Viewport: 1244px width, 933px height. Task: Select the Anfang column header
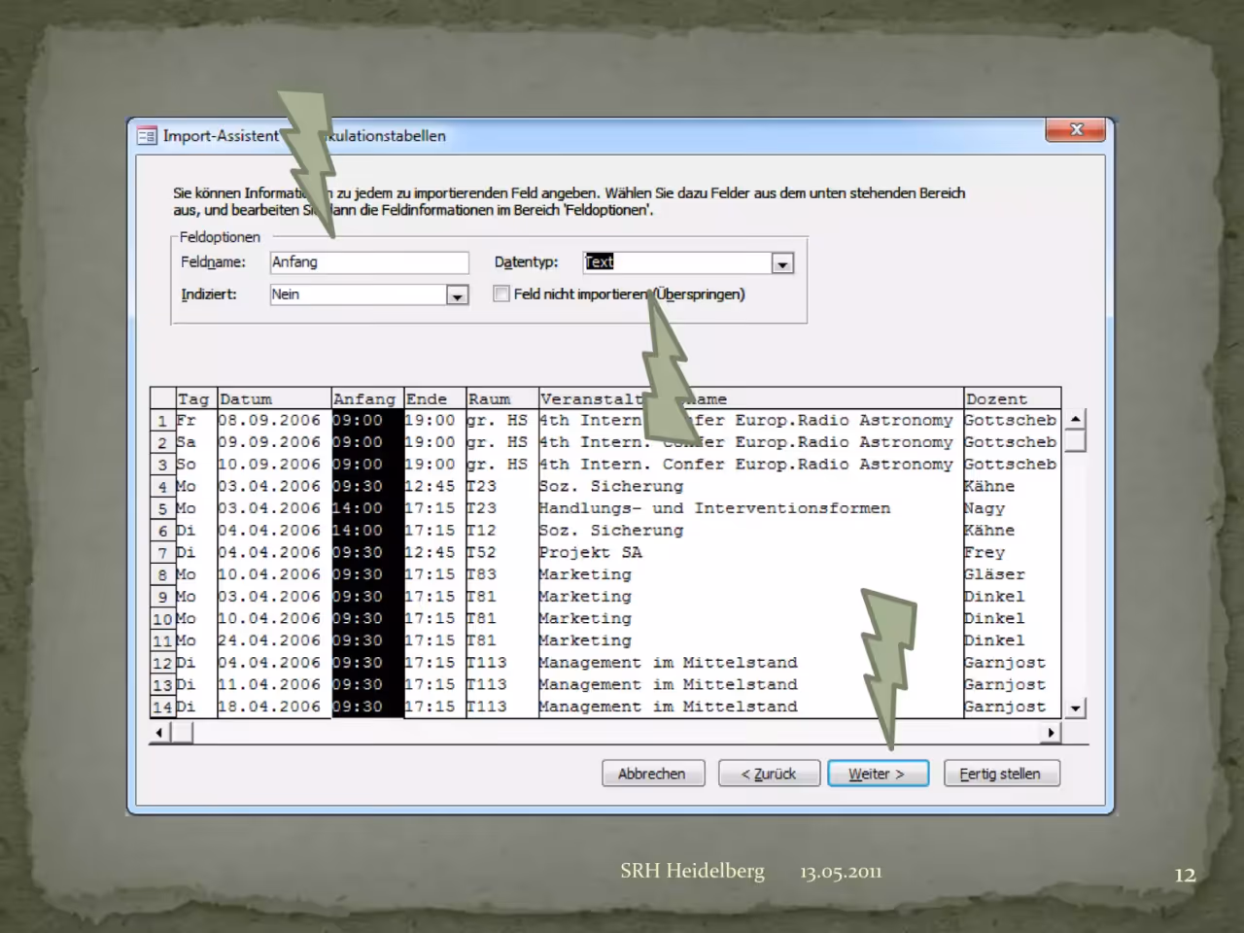click(367, 398)
